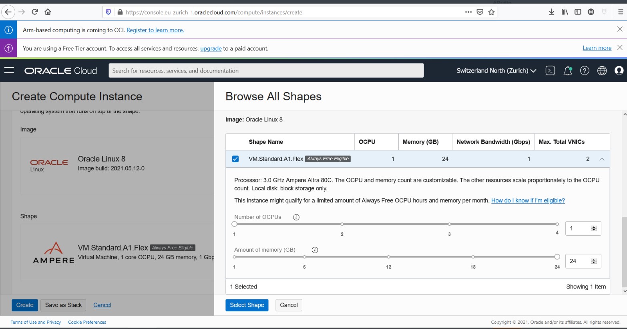Show info for Number of OCPUs

[x=296, y=217]
